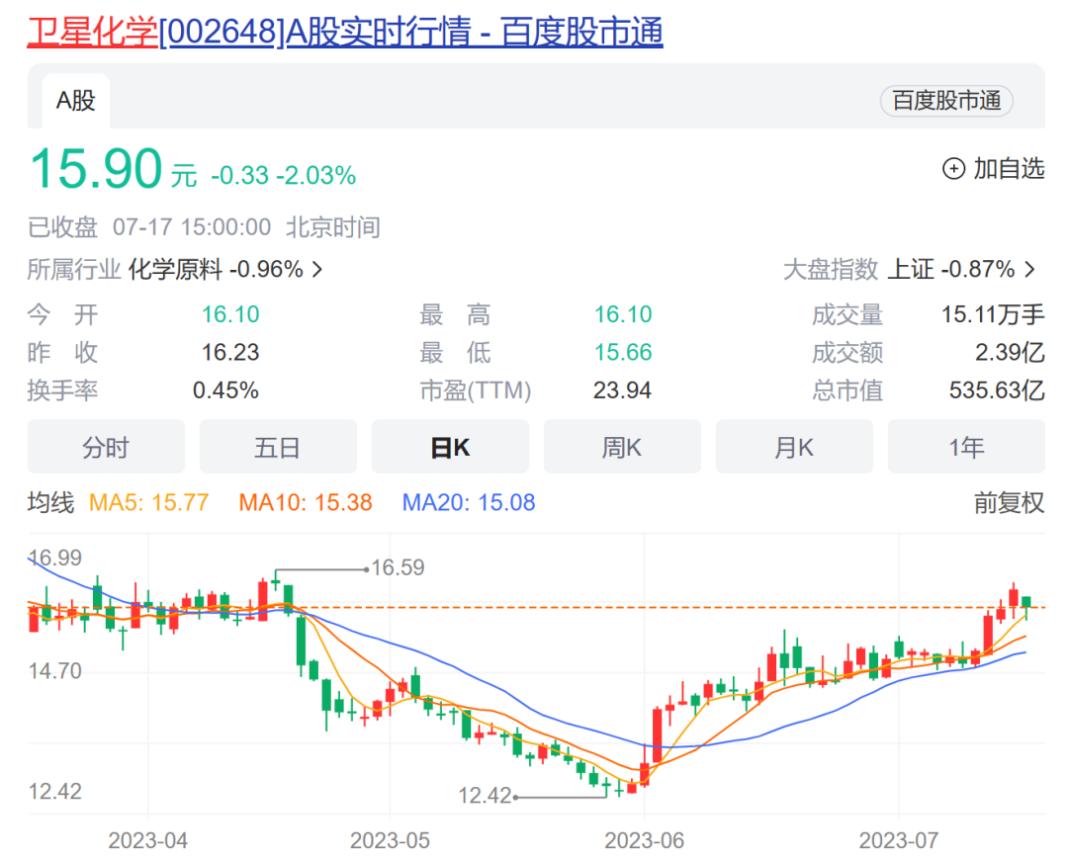Expand chevron after 化学原料 -0.96%

(316, 270)
